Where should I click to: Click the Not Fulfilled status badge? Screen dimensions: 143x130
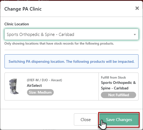[x=118, y=95]
